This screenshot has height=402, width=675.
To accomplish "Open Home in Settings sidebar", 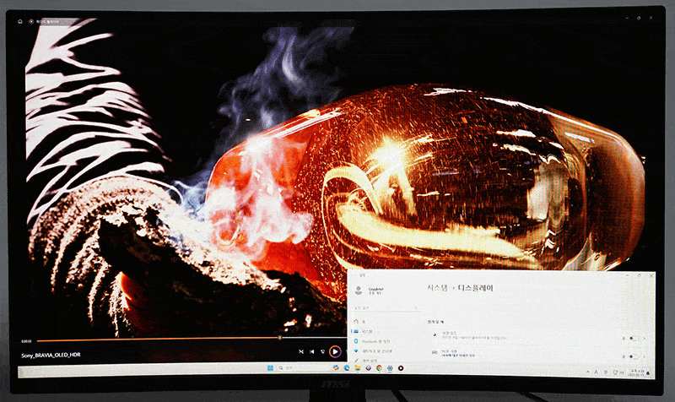I will 359,322.
